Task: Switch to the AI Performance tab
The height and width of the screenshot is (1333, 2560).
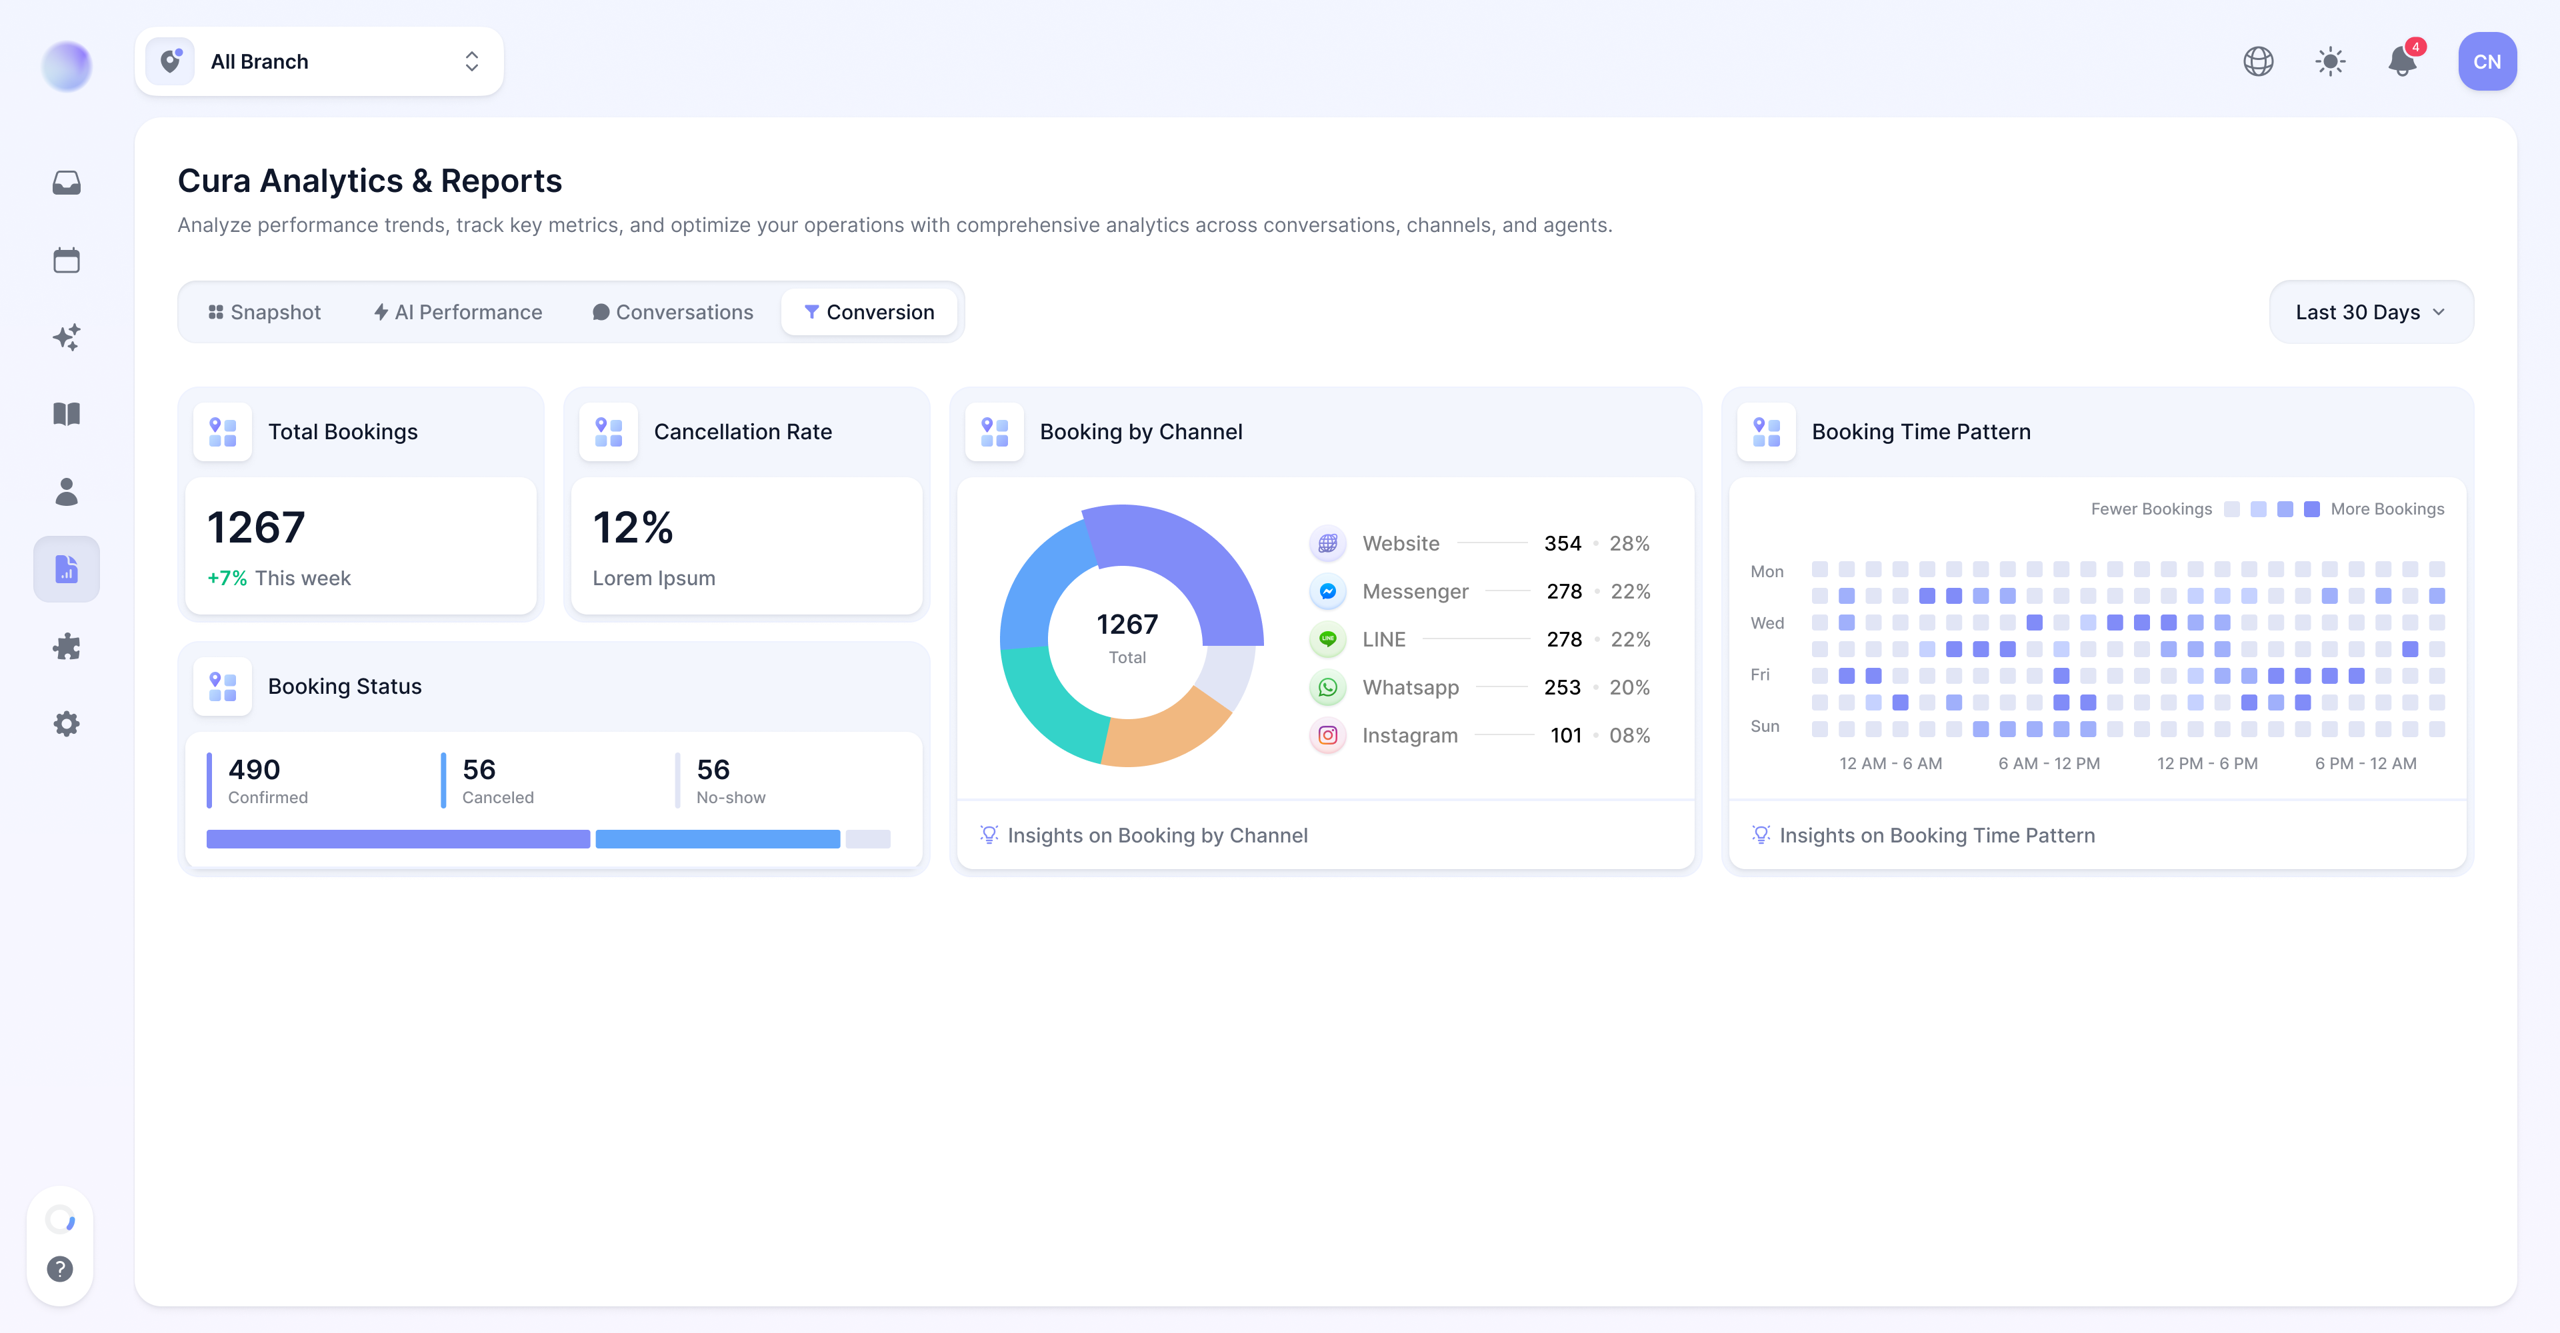Action: click(x=458, y=312)
